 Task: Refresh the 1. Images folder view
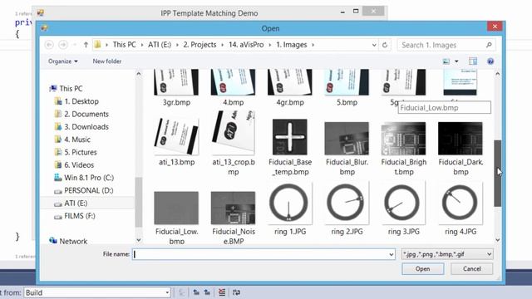coord(385,45)
